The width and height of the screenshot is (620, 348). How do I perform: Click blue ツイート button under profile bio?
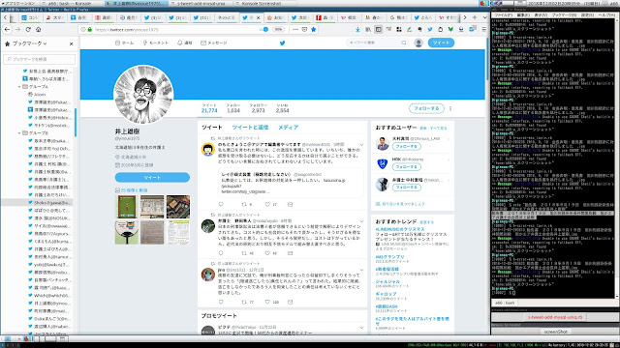click(152, 178)
